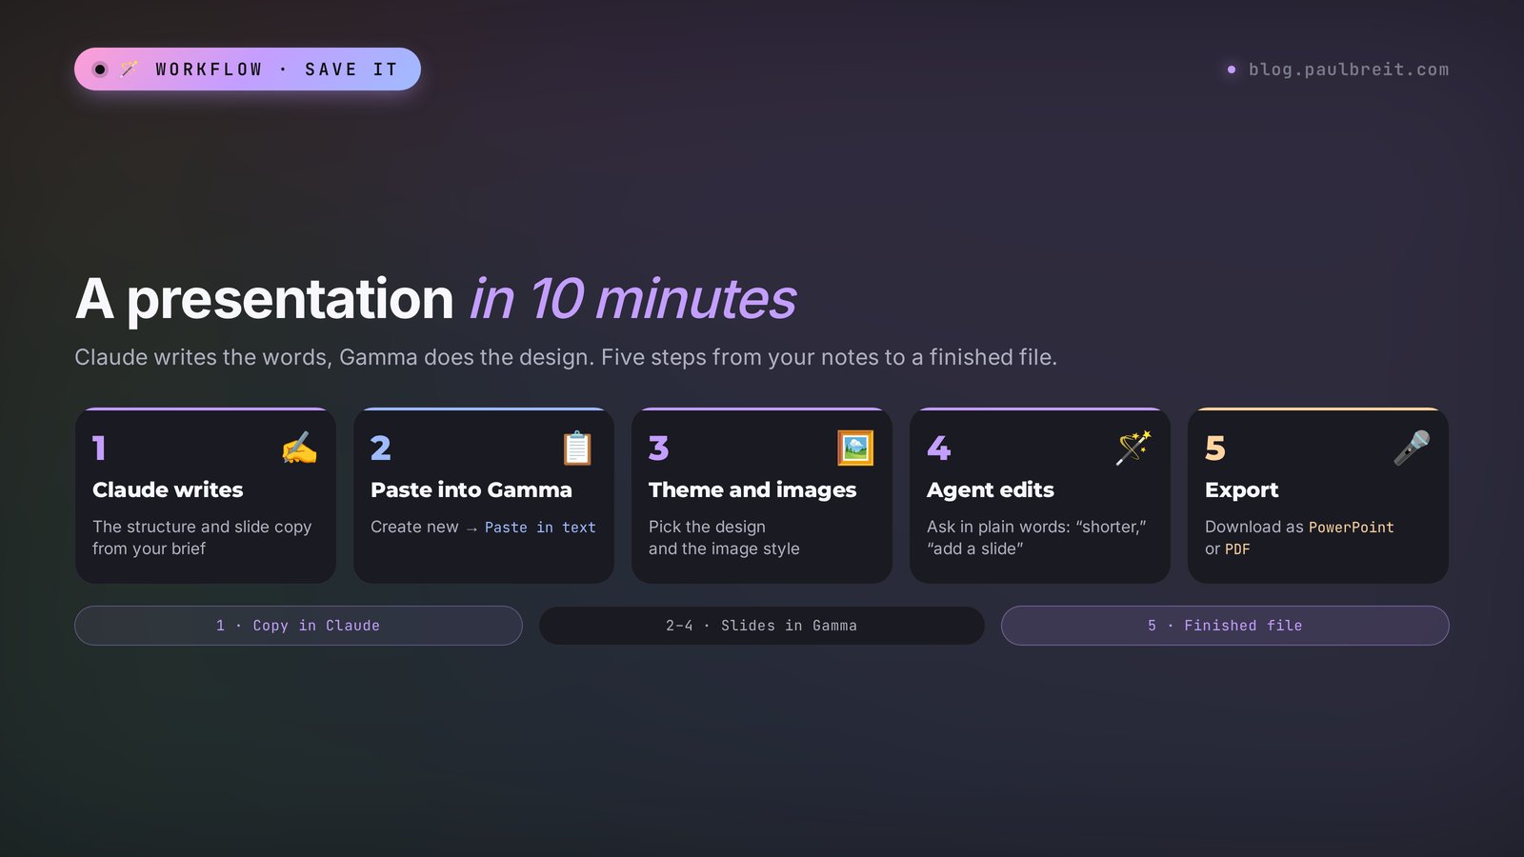The image size is (1524, 857).
Task: Click the 'Export' card heading
Action: point(1241,489)
